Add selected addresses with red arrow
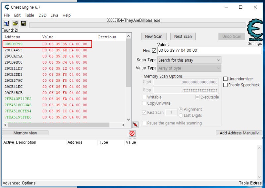This screenshot has width=265, height=188. [x=135, y=125]
